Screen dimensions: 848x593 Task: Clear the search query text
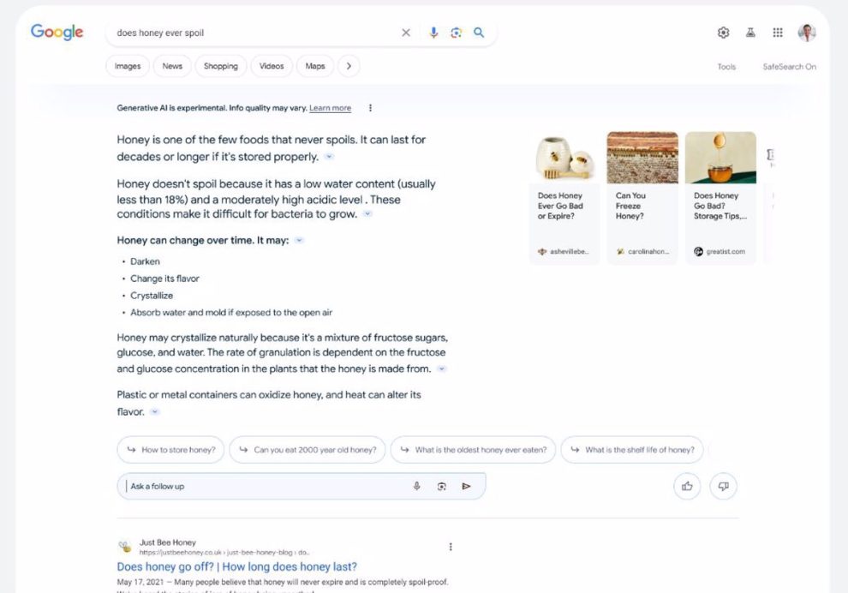(406, 33)
